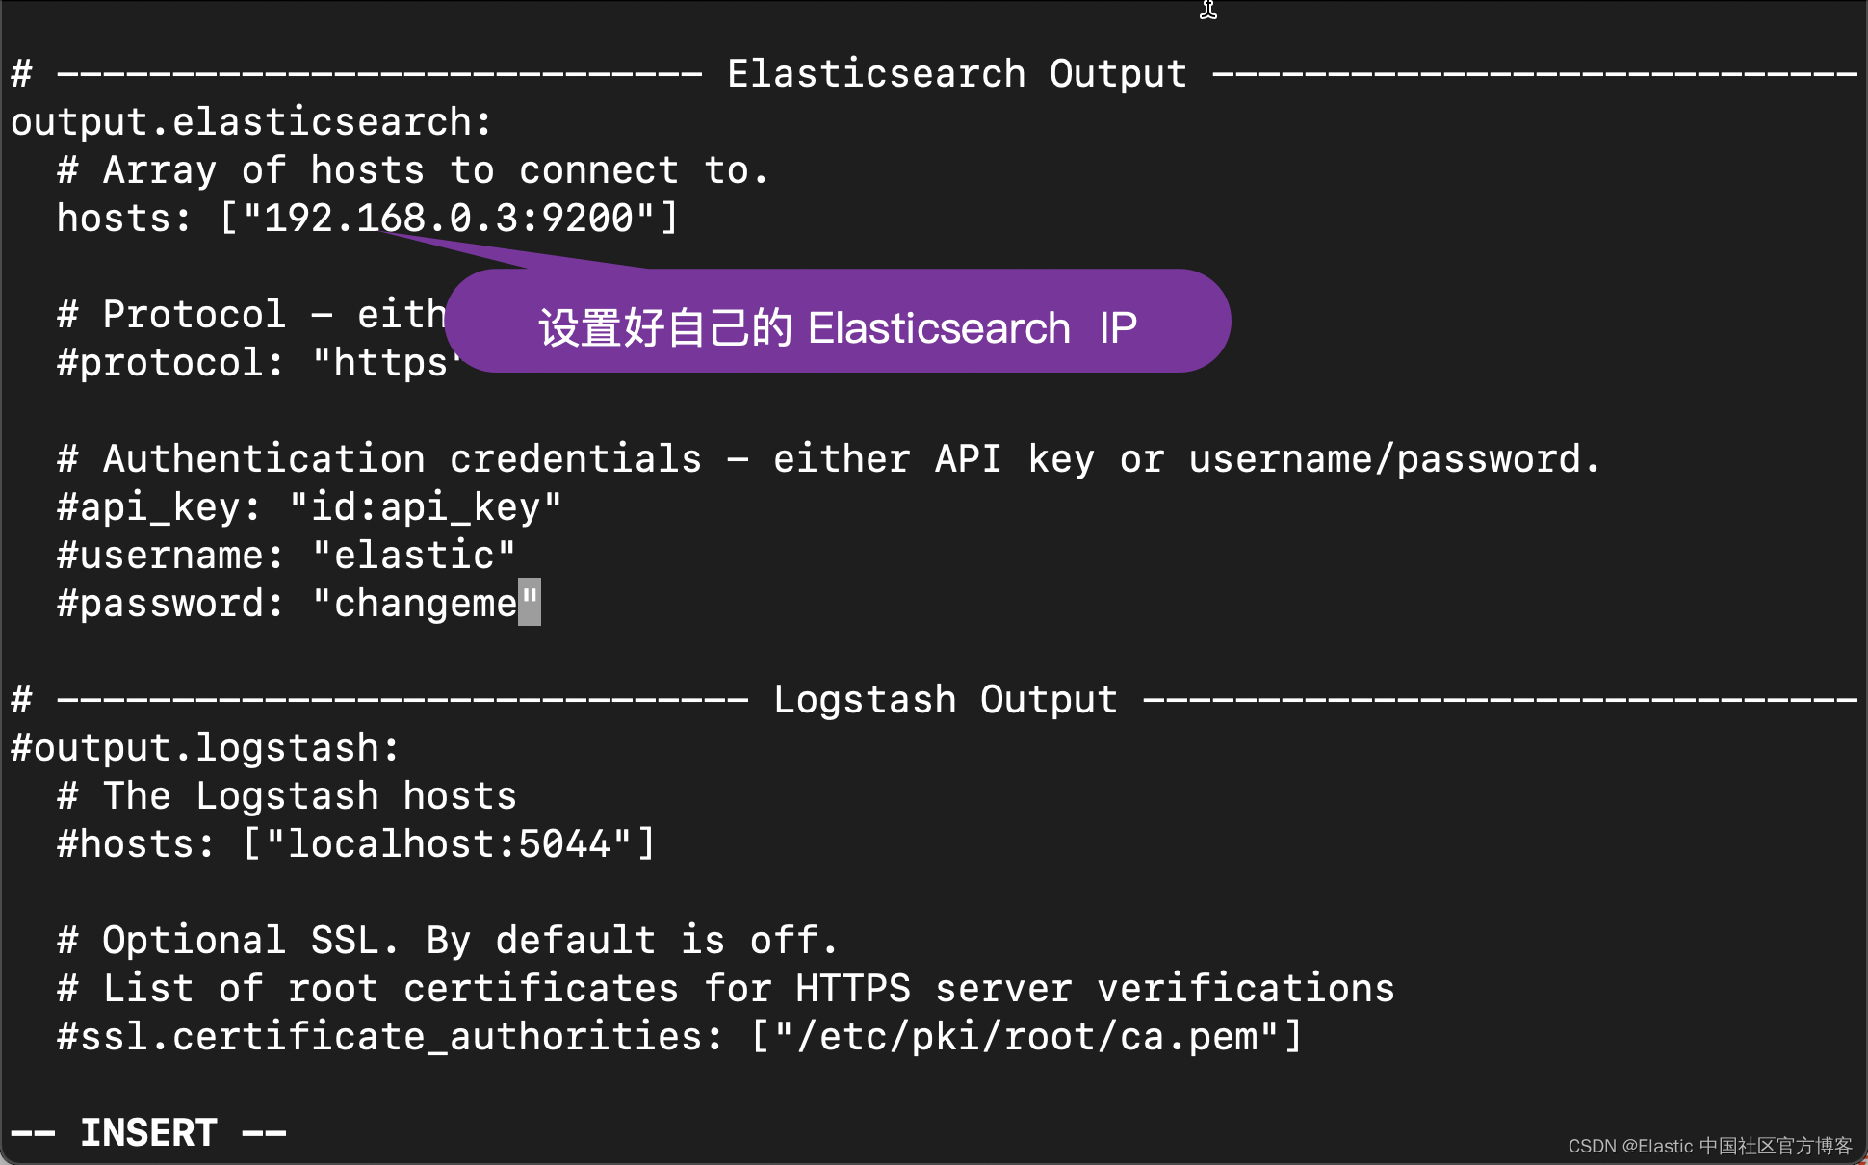Click the #protocol setting line
The image size is (1868, 1165).
pyautogui.click(x=250, y=363)
